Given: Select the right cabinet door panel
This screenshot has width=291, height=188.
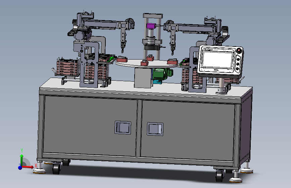Looking at the screenshot, I should 188,130.
